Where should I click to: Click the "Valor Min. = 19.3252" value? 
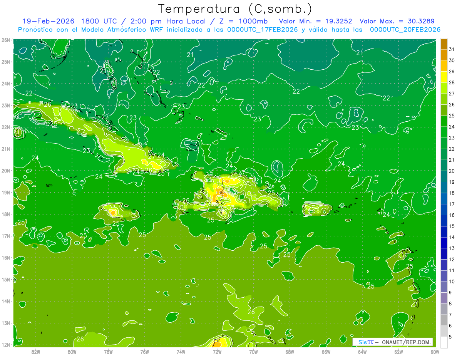(316, 21)
